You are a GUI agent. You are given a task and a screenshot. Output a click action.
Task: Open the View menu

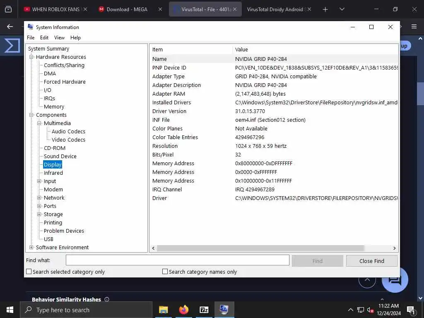point(59,38)
